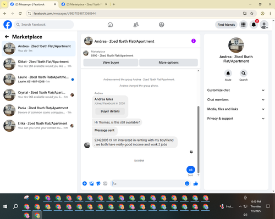Click the chat scrollbar thumb
Screen dimensions: 275x219
[198, 139]
